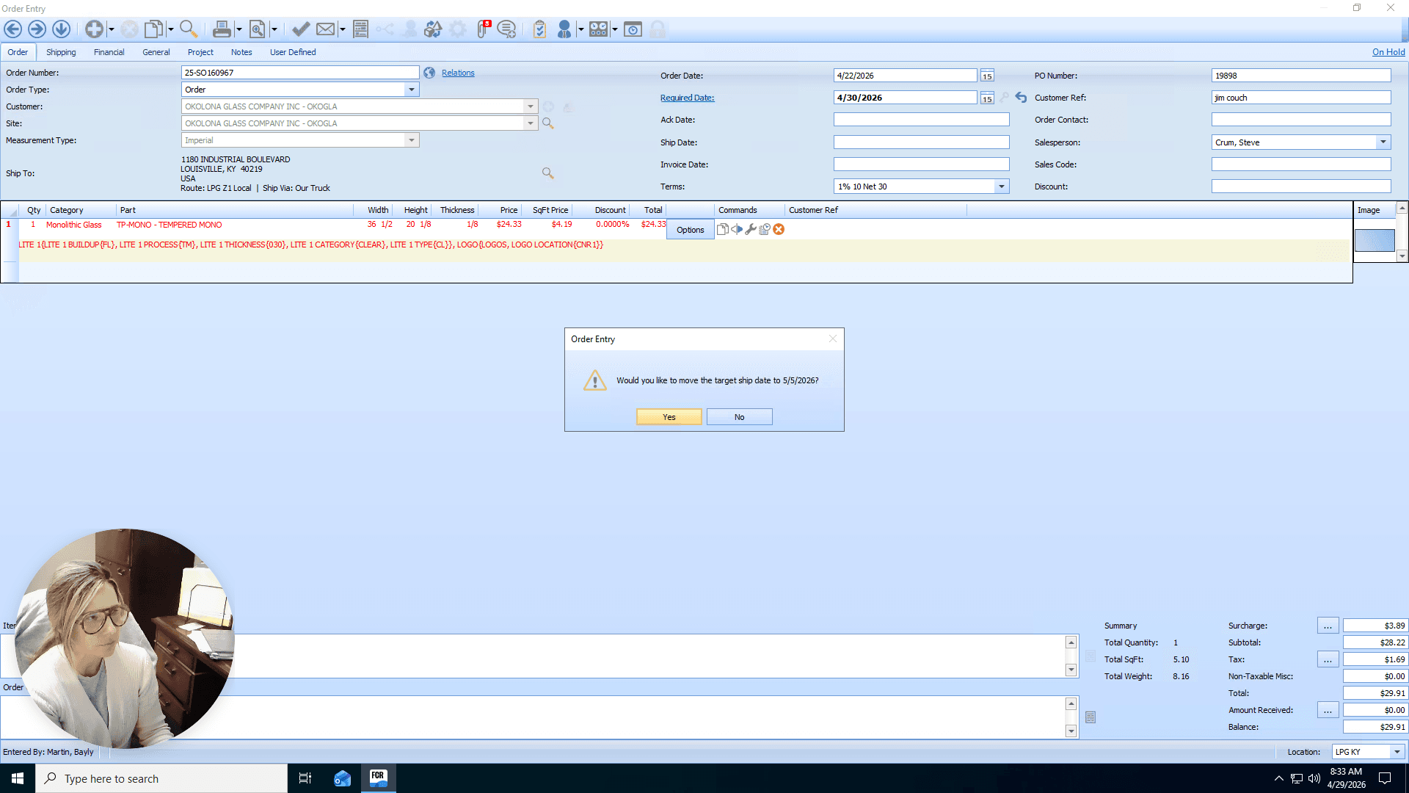Switch to the Shipping tab

point(61,52)
